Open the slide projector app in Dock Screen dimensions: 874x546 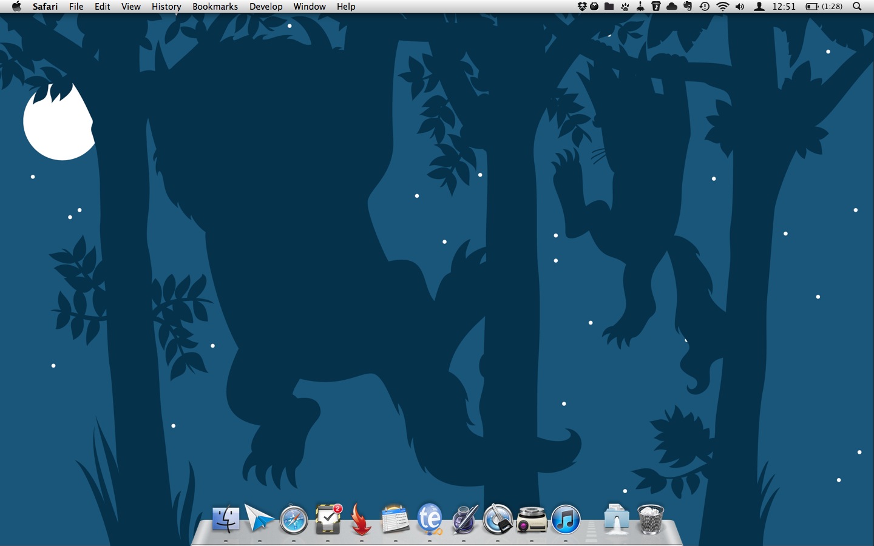pos(532,520)
